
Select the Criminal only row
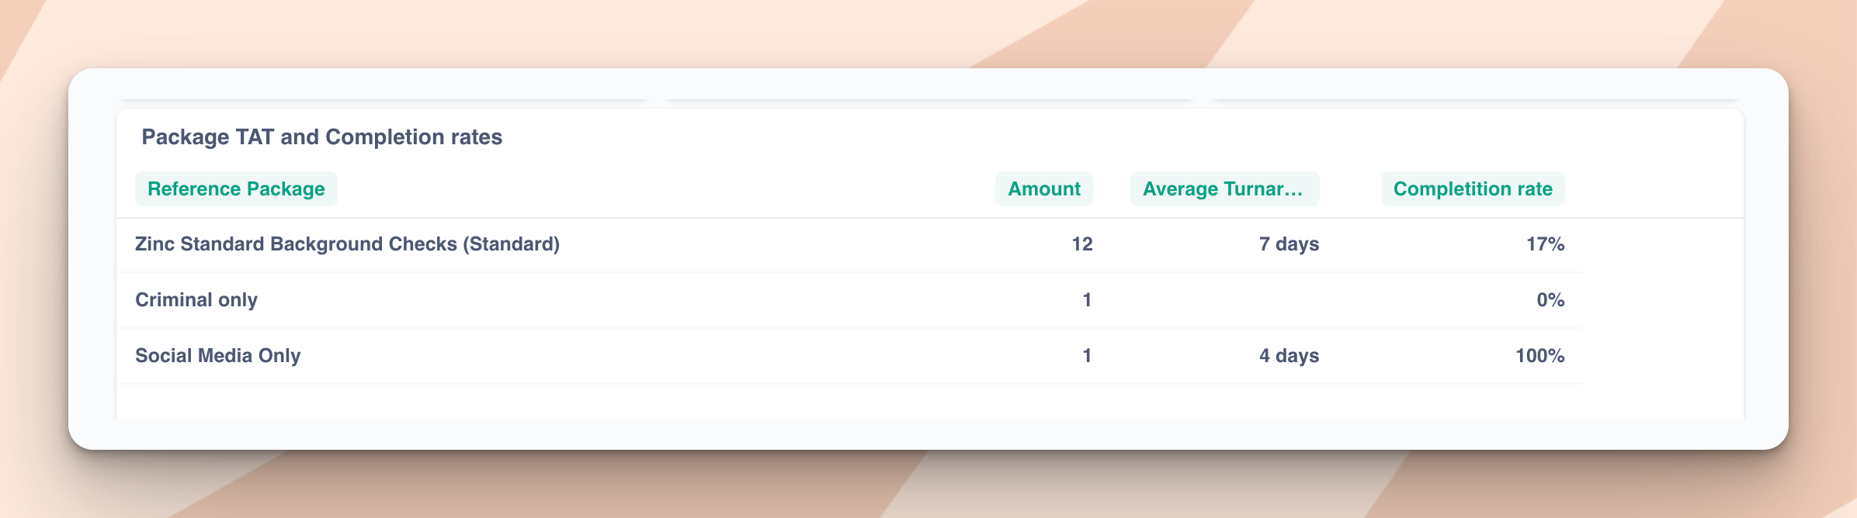point(850,300)
